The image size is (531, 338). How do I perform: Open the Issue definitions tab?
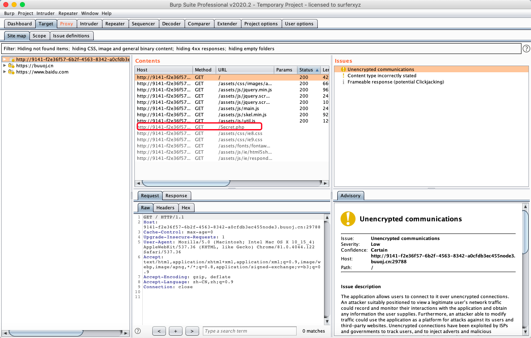click(71, 36)
